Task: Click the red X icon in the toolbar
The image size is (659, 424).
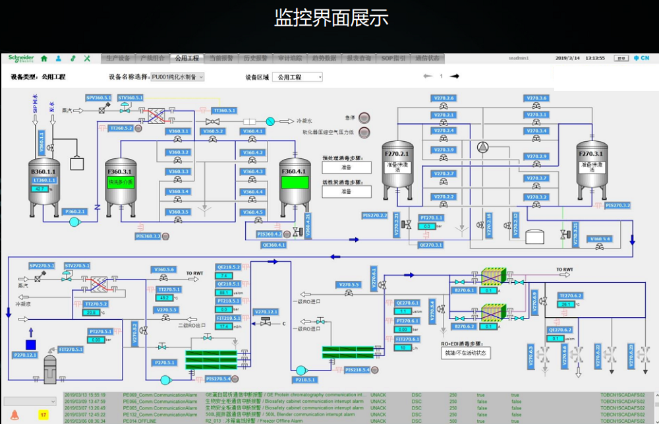Action: coord(86,57)
